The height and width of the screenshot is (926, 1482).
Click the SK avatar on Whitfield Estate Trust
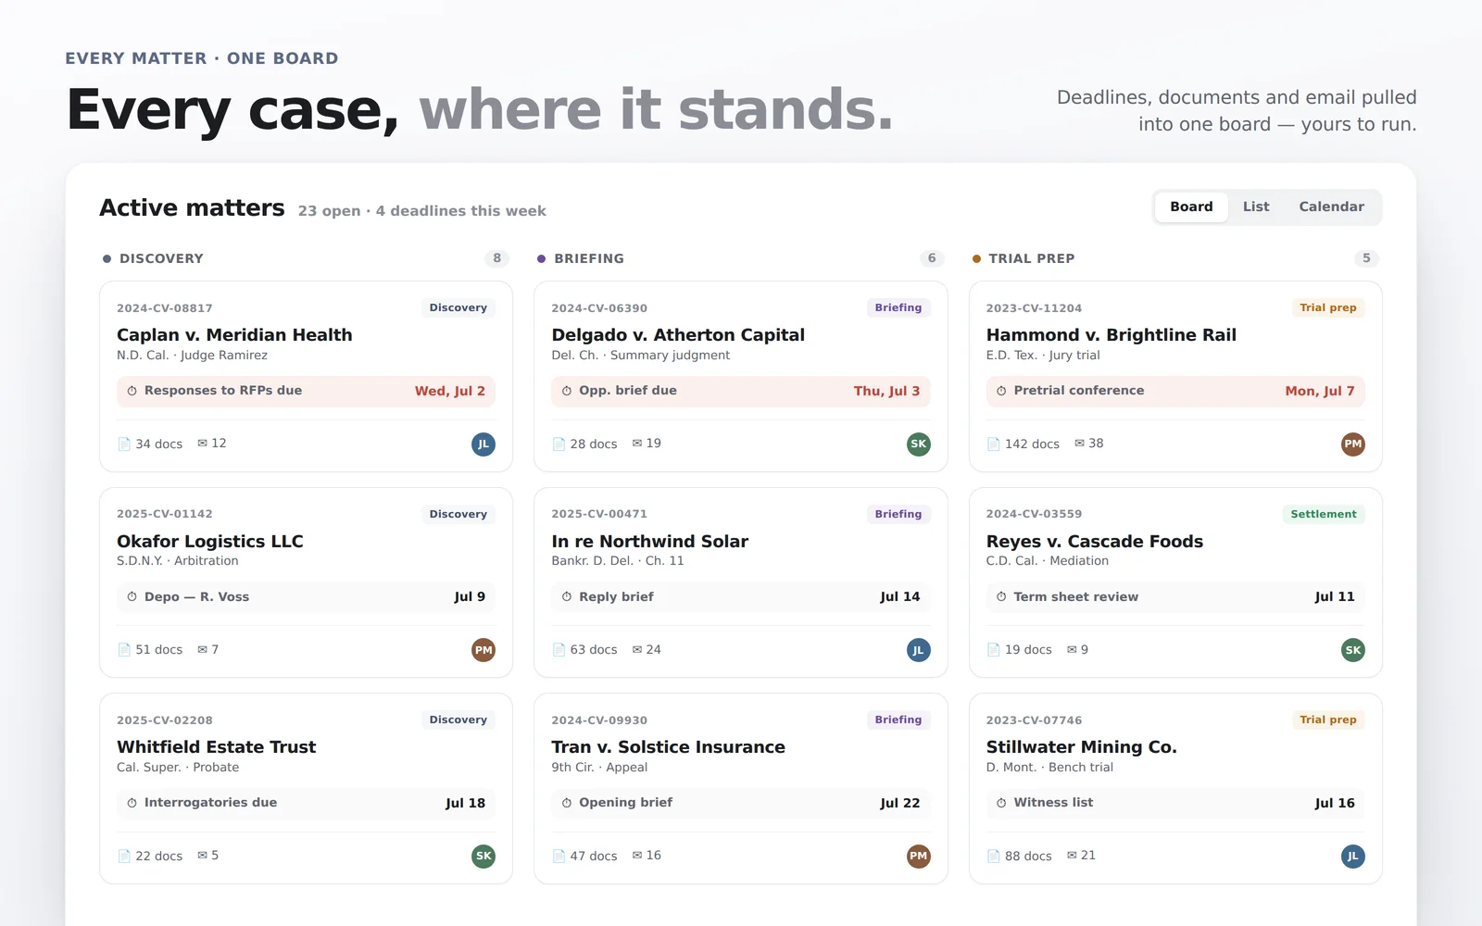[x=484, y=857]
